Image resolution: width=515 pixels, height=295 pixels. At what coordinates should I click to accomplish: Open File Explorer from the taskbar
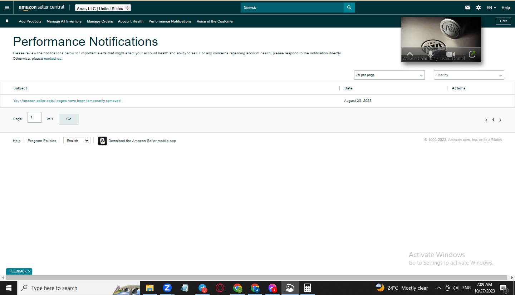[x=149, y=288]
